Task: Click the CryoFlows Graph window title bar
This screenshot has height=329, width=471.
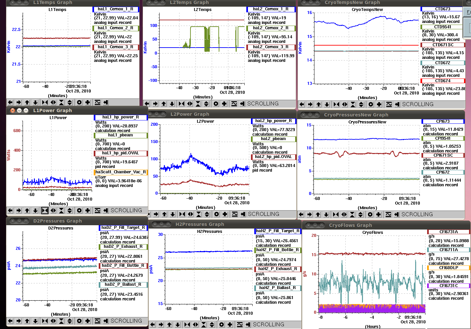Action: tap(386, 225)
